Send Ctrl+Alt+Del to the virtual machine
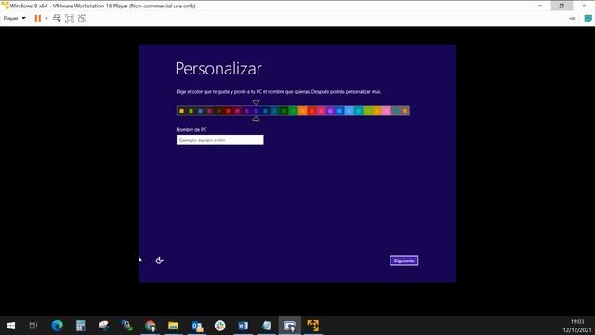This screenshot has width=595, height=335. click(57, 19)
